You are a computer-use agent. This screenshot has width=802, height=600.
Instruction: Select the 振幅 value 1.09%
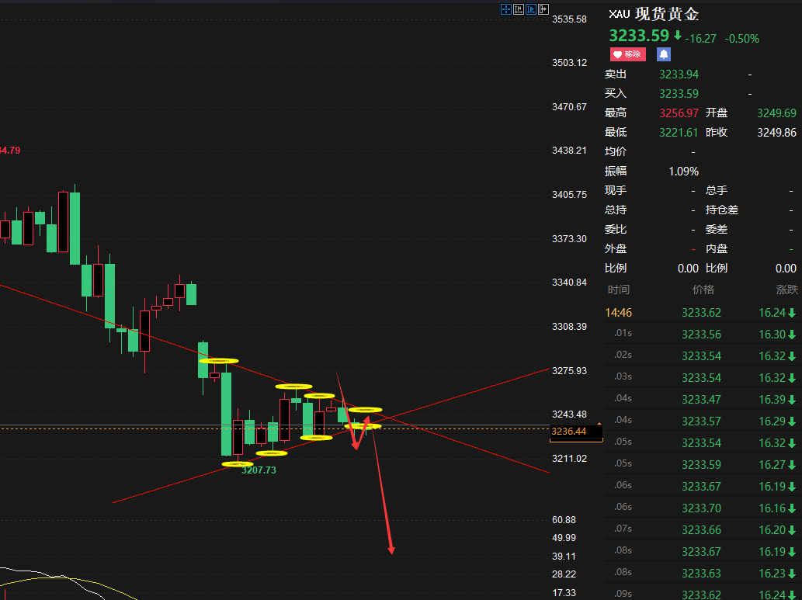(683, 172)
